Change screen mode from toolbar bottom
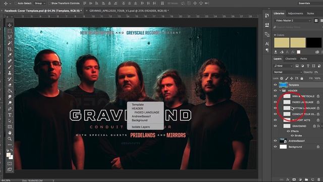This screenshot has width=323, height=182. pos(10,169)
